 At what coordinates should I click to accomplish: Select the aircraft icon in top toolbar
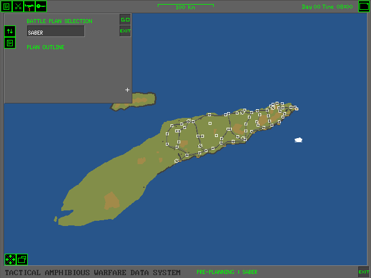point(29,6)
